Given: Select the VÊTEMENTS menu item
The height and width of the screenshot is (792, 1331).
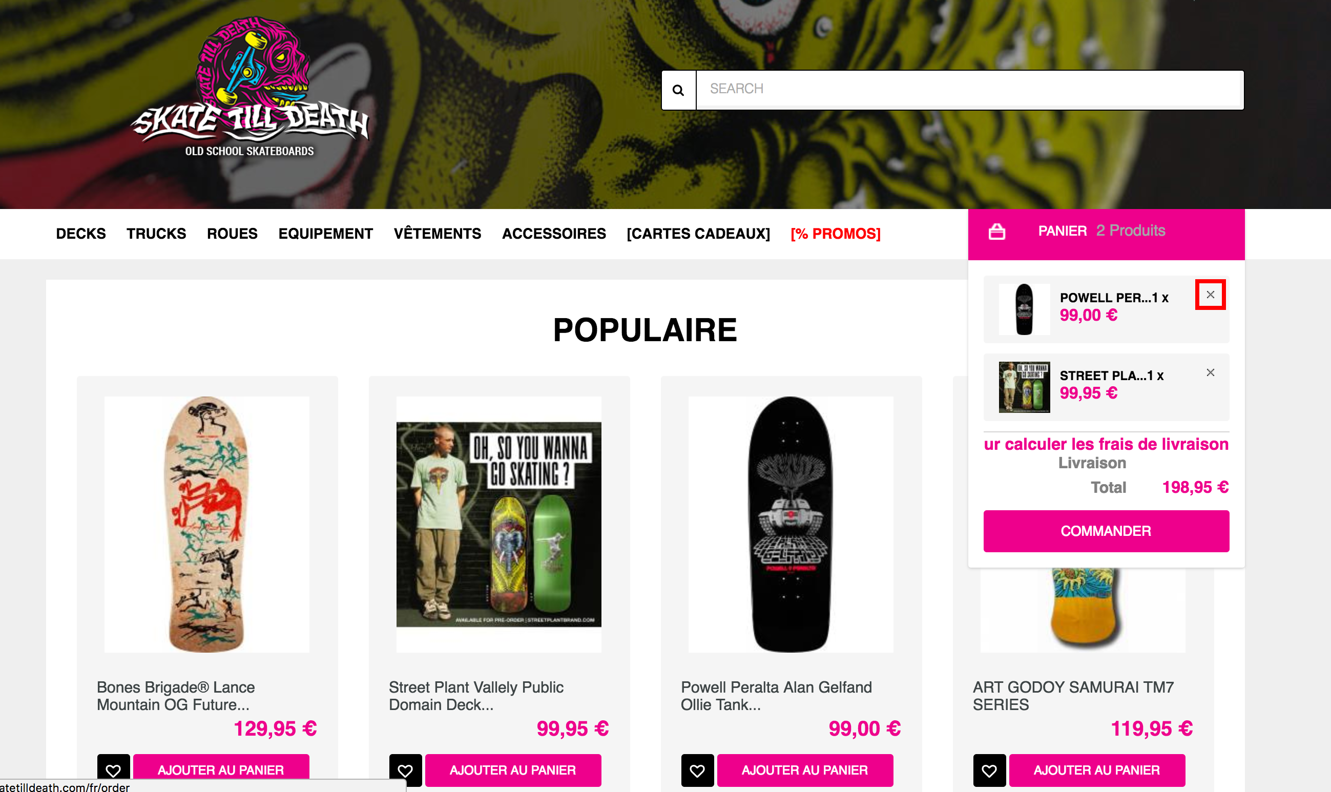Looking at the screenshot, I should click(x=437, y=234).
